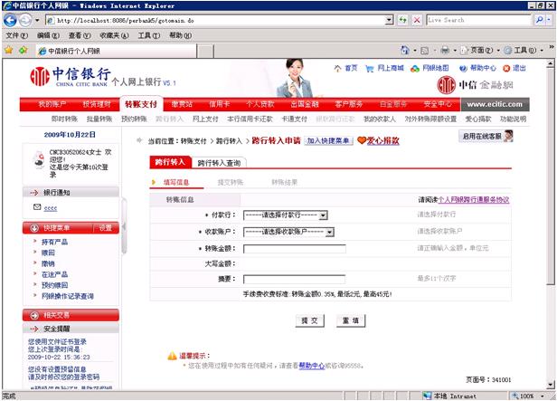This screenshot has width=557, height=401.
Task: Click the house icon beside 首页
Action: pos(337,68)
